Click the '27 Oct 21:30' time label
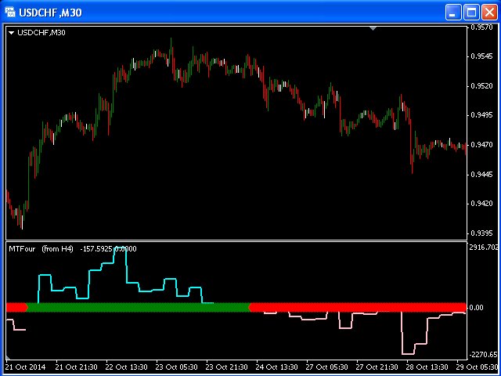501x376 pixels. pos(377,367)
